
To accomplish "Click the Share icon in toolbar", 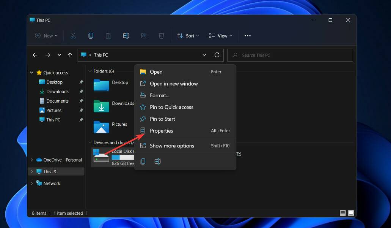I will pos(144,36).
